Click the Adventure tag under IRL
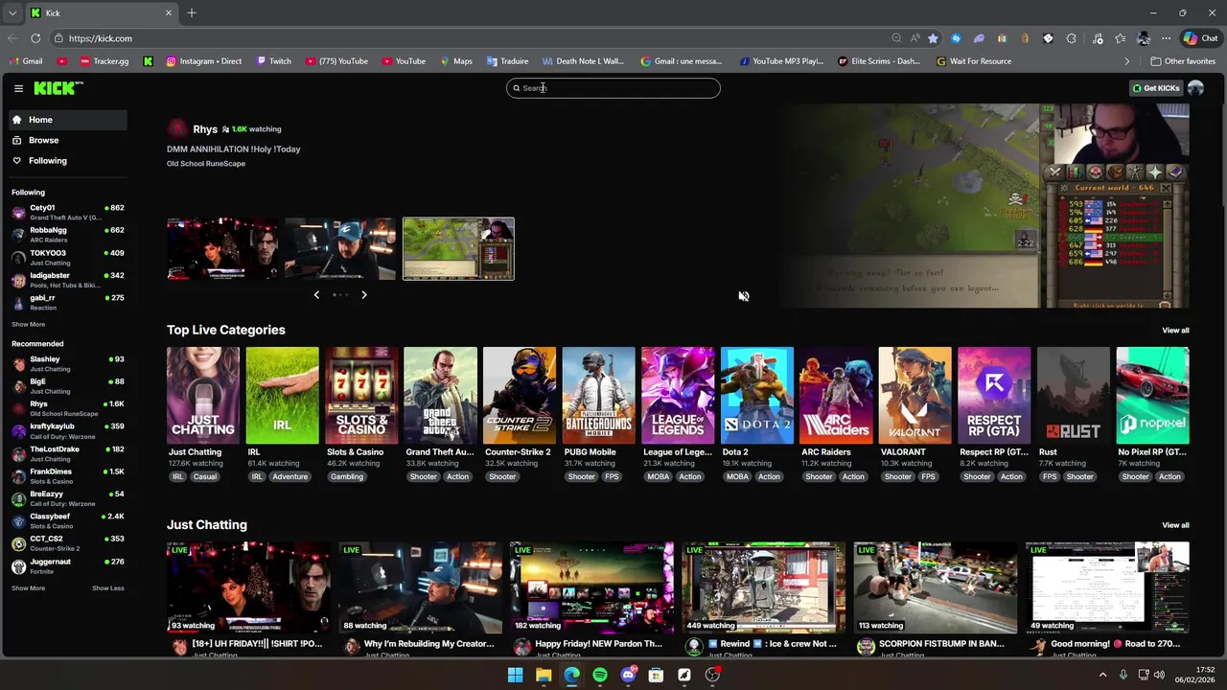Screen dimensions: 1227x690 289,477
